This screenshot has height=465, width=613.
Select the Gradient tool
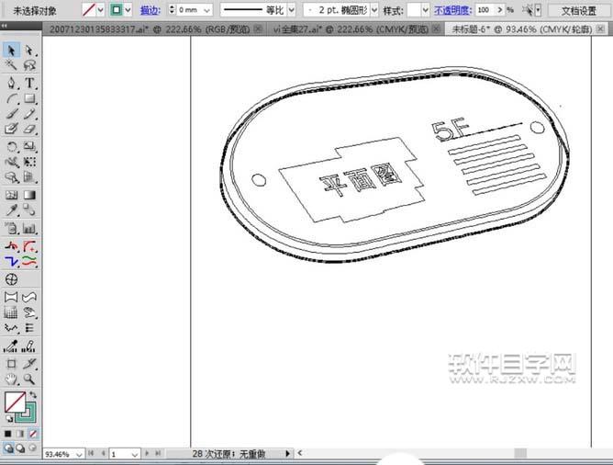pos(29,195)
